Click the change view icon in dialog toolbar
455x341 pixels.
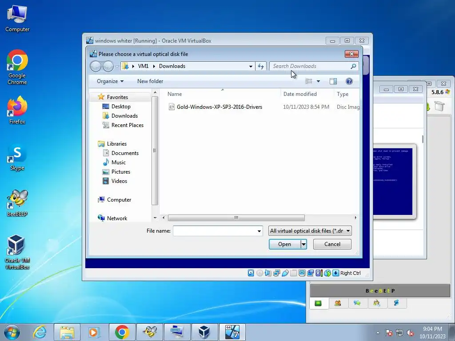309,81
